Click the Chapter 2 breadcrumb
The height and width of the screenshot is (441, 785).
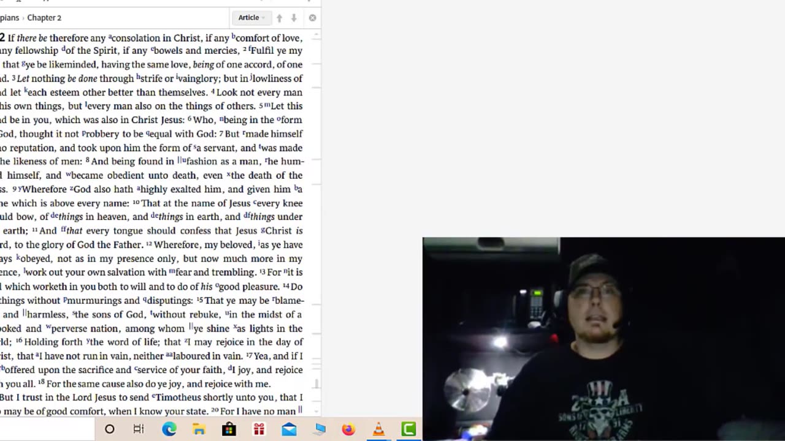tap(44, 18)
